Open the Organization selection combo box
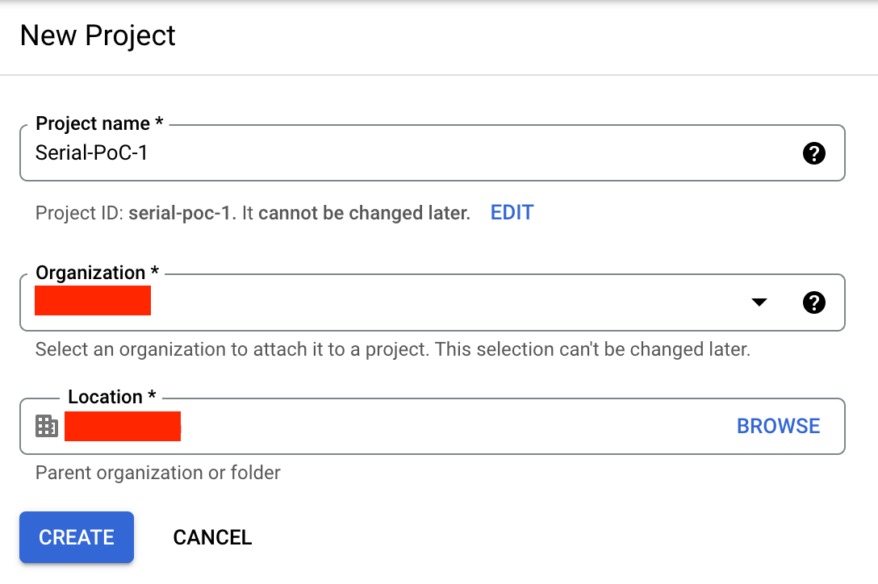 [x=433, y=302]
